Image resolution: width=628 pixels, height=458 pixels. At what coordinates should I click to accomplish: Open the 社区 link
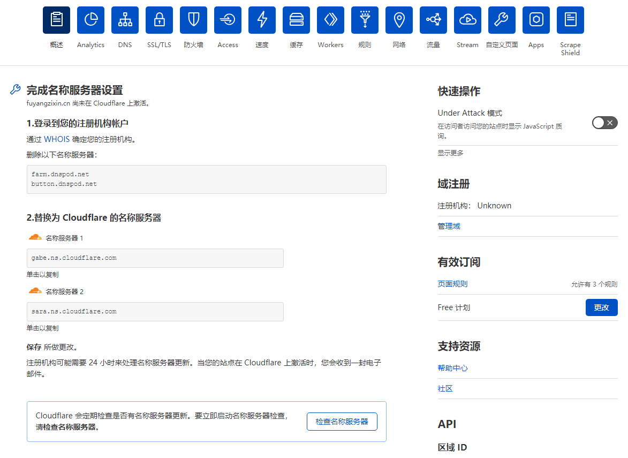click(445, 388)
